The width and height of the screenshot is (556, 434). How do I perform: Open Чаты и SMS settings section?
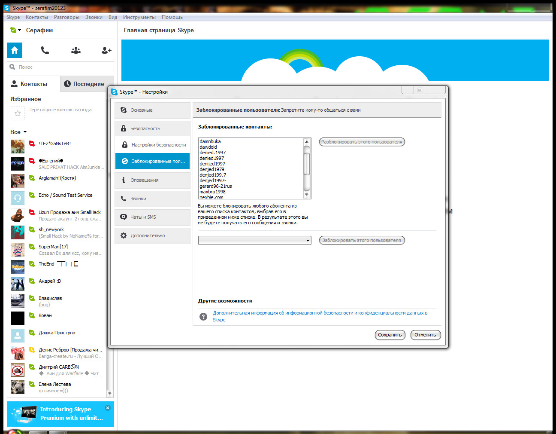pyautogui.click(x=152, y=217)
